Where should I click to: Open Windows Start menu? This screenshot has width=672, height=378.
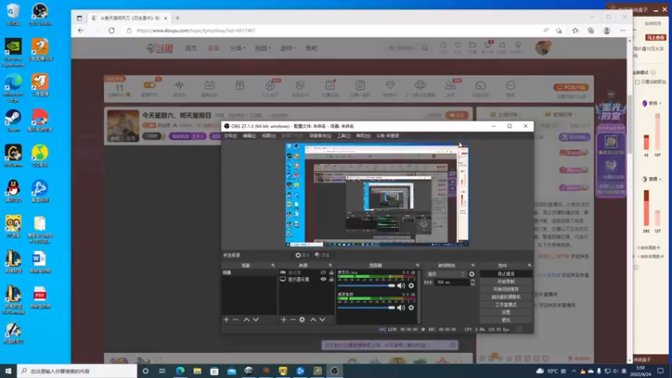(8, 370)
